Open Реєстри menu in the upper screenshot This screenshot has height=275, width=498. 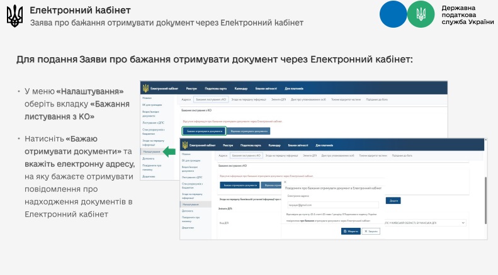coord(191,89)
